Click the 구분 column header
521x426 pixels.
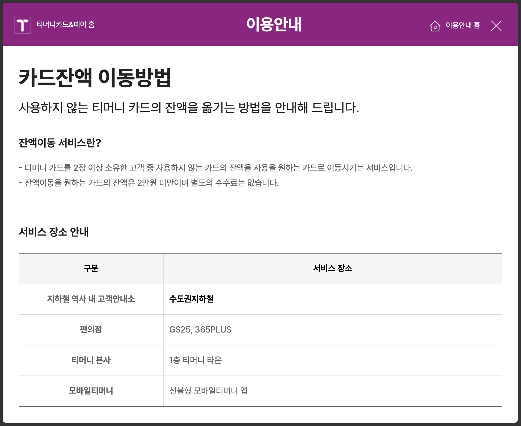coord(91,268)
